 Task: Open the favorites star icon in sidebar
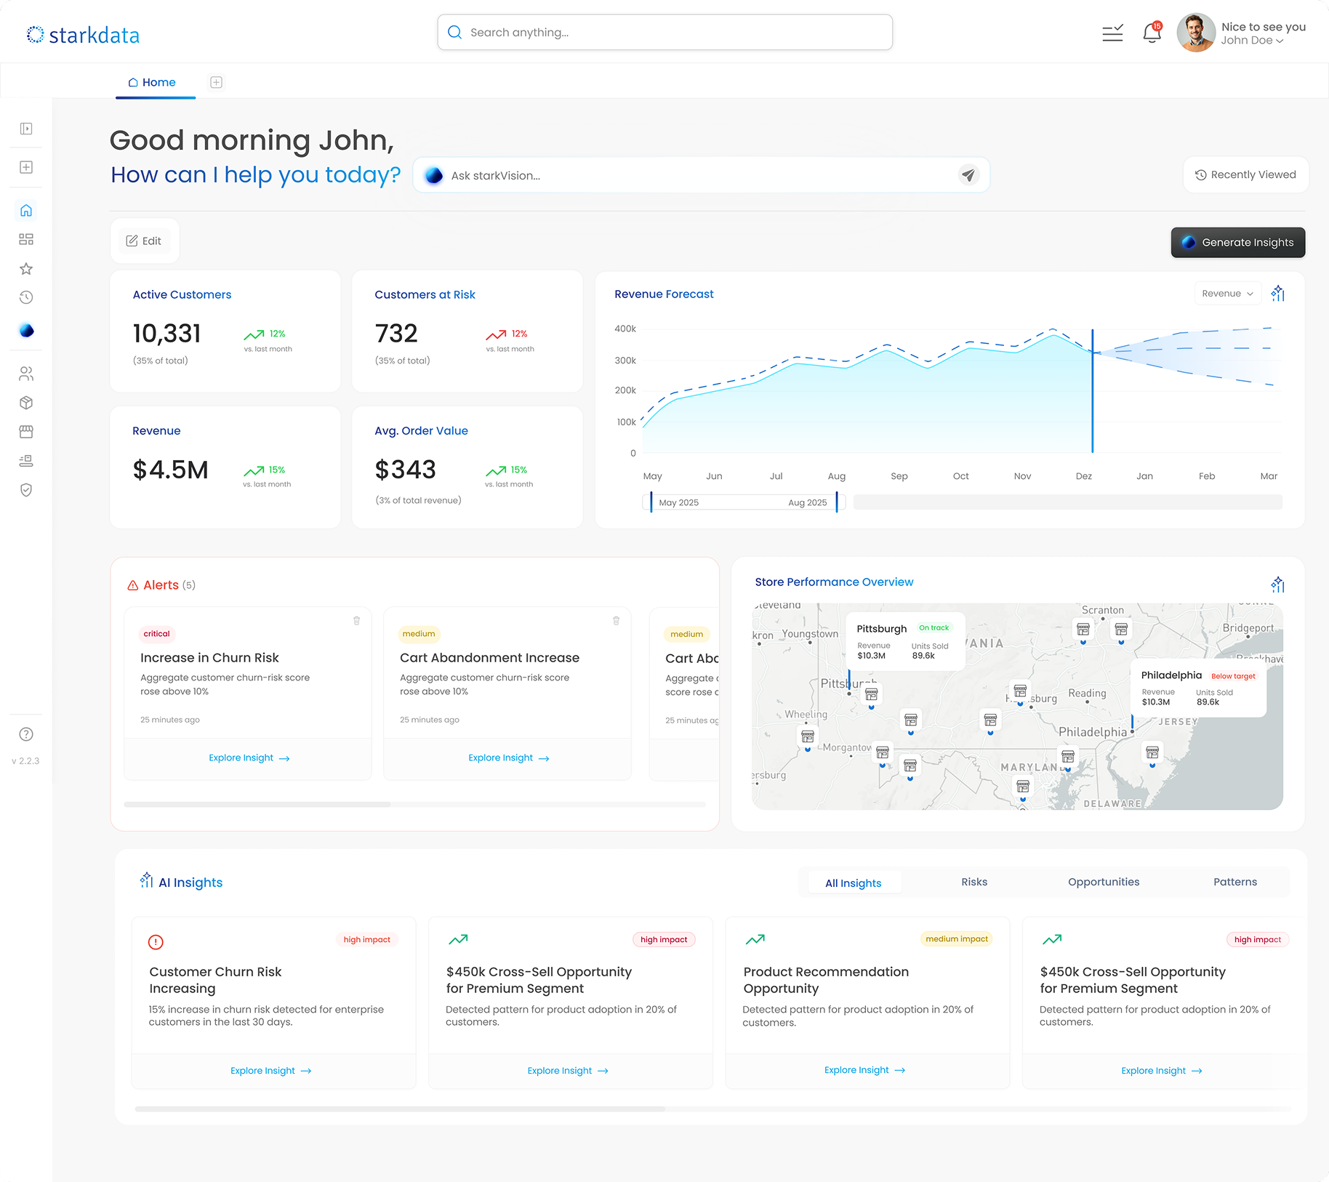(26, 268)
